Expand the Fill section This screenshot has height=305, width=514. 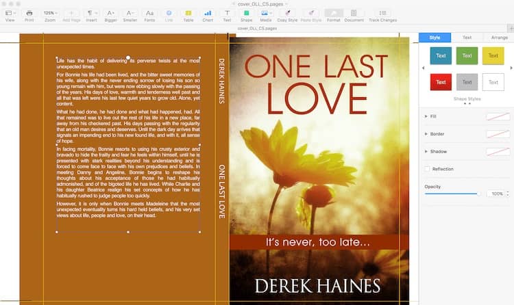[426, 116]
